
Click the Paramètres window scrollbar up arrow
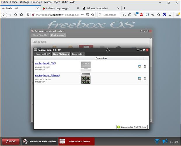tap(150, 39)
